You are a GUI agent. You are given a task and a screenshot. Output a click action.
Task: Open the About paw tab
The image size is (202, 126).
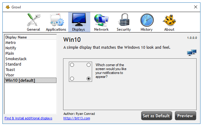(x=169, y=22)
